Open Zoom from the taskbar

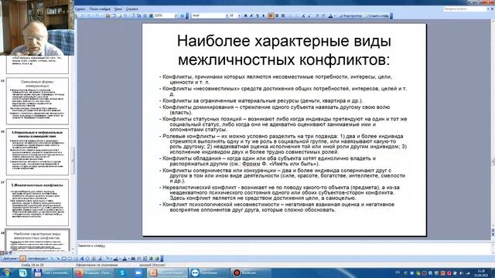[x=138, y=273]
